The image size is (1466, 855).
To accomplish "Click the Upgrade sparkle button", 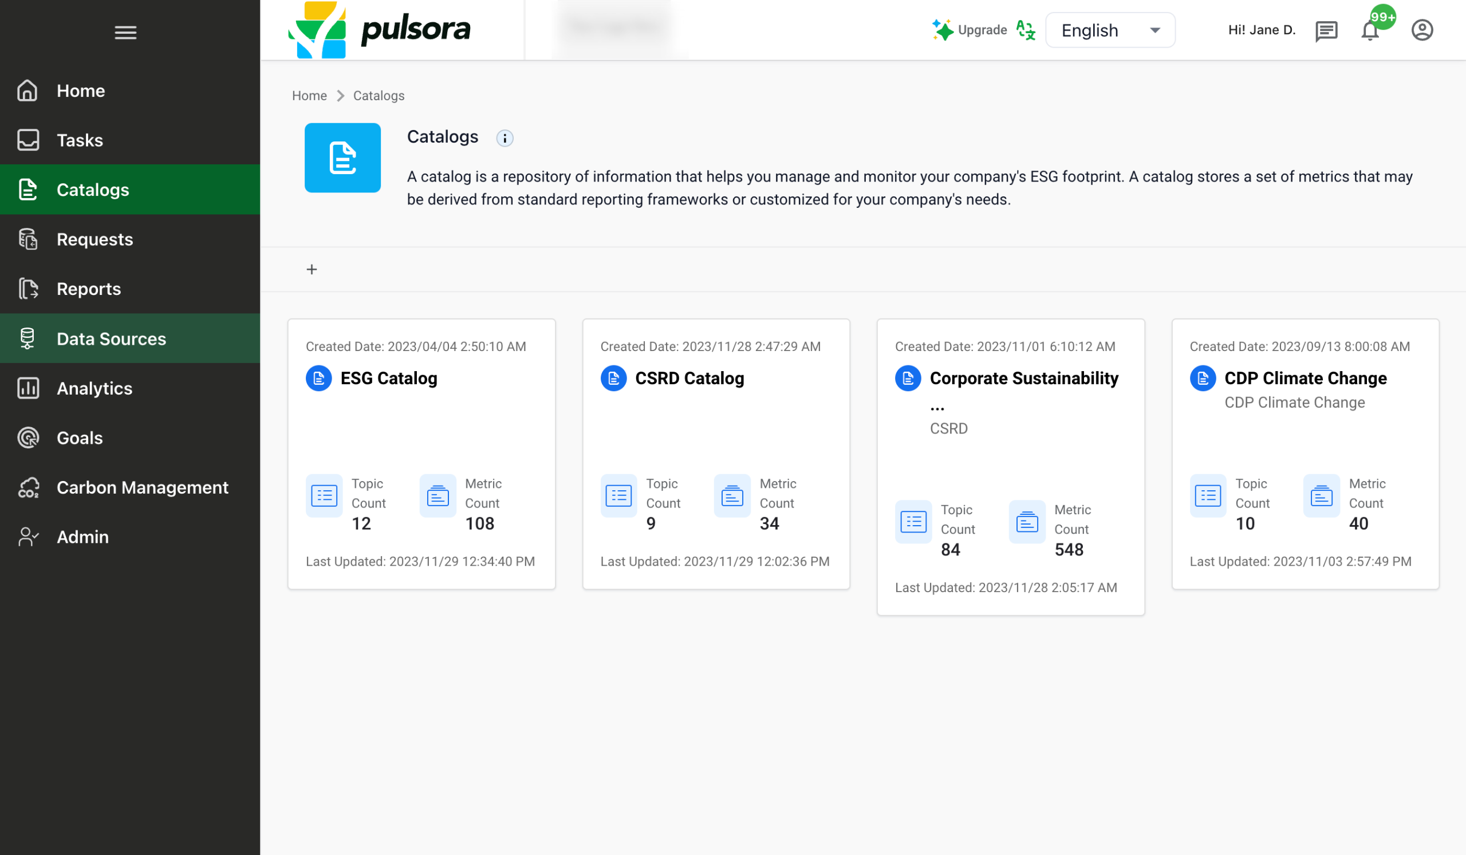I will 970,30.
